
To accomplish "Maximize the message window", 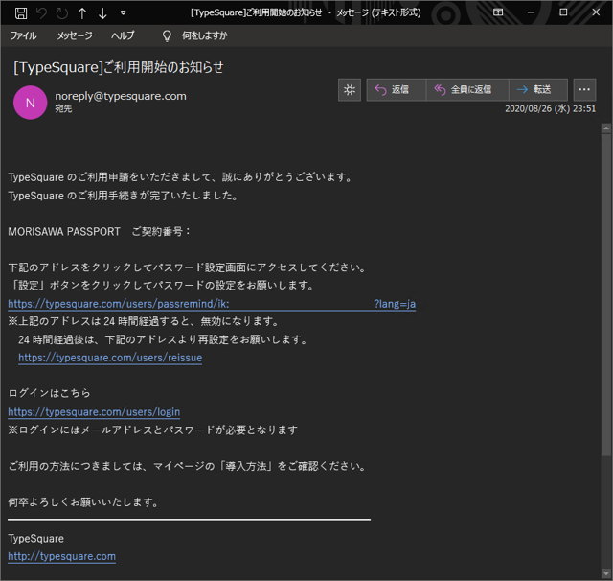I will [x=563, y=12].
